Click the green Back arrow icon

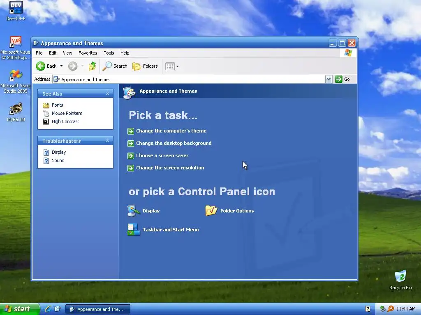[x=41, y=66]
